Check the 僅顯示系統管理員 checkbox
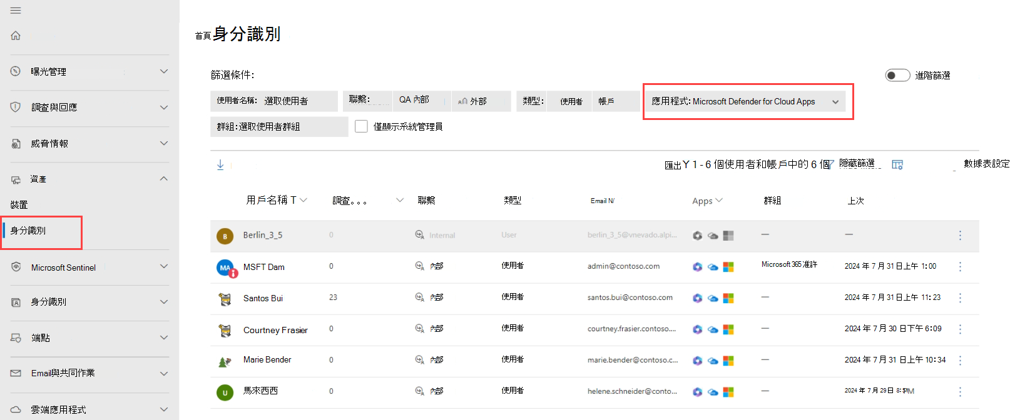Image resolution: width=1010 pixels, height=420 pixels. [361, 126]
